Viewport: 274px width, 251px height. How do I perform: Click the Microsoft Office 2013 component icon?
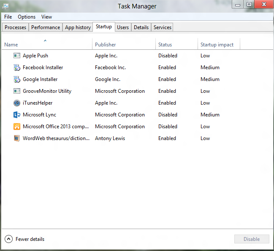(x=17, y=127)
